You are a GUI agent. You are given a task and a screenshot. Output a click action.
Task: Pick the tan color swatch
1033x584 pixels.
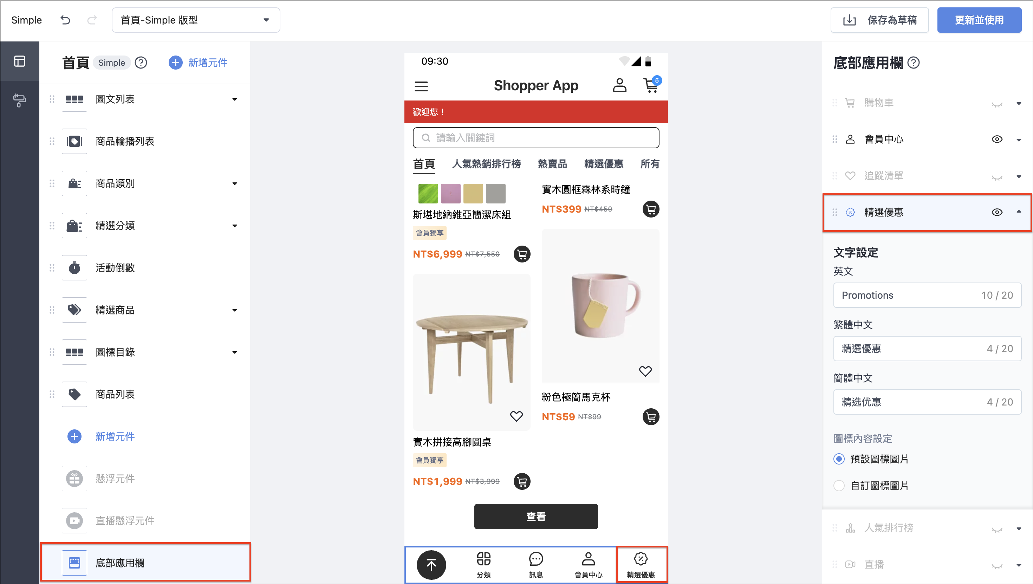(x=473, y=194)
